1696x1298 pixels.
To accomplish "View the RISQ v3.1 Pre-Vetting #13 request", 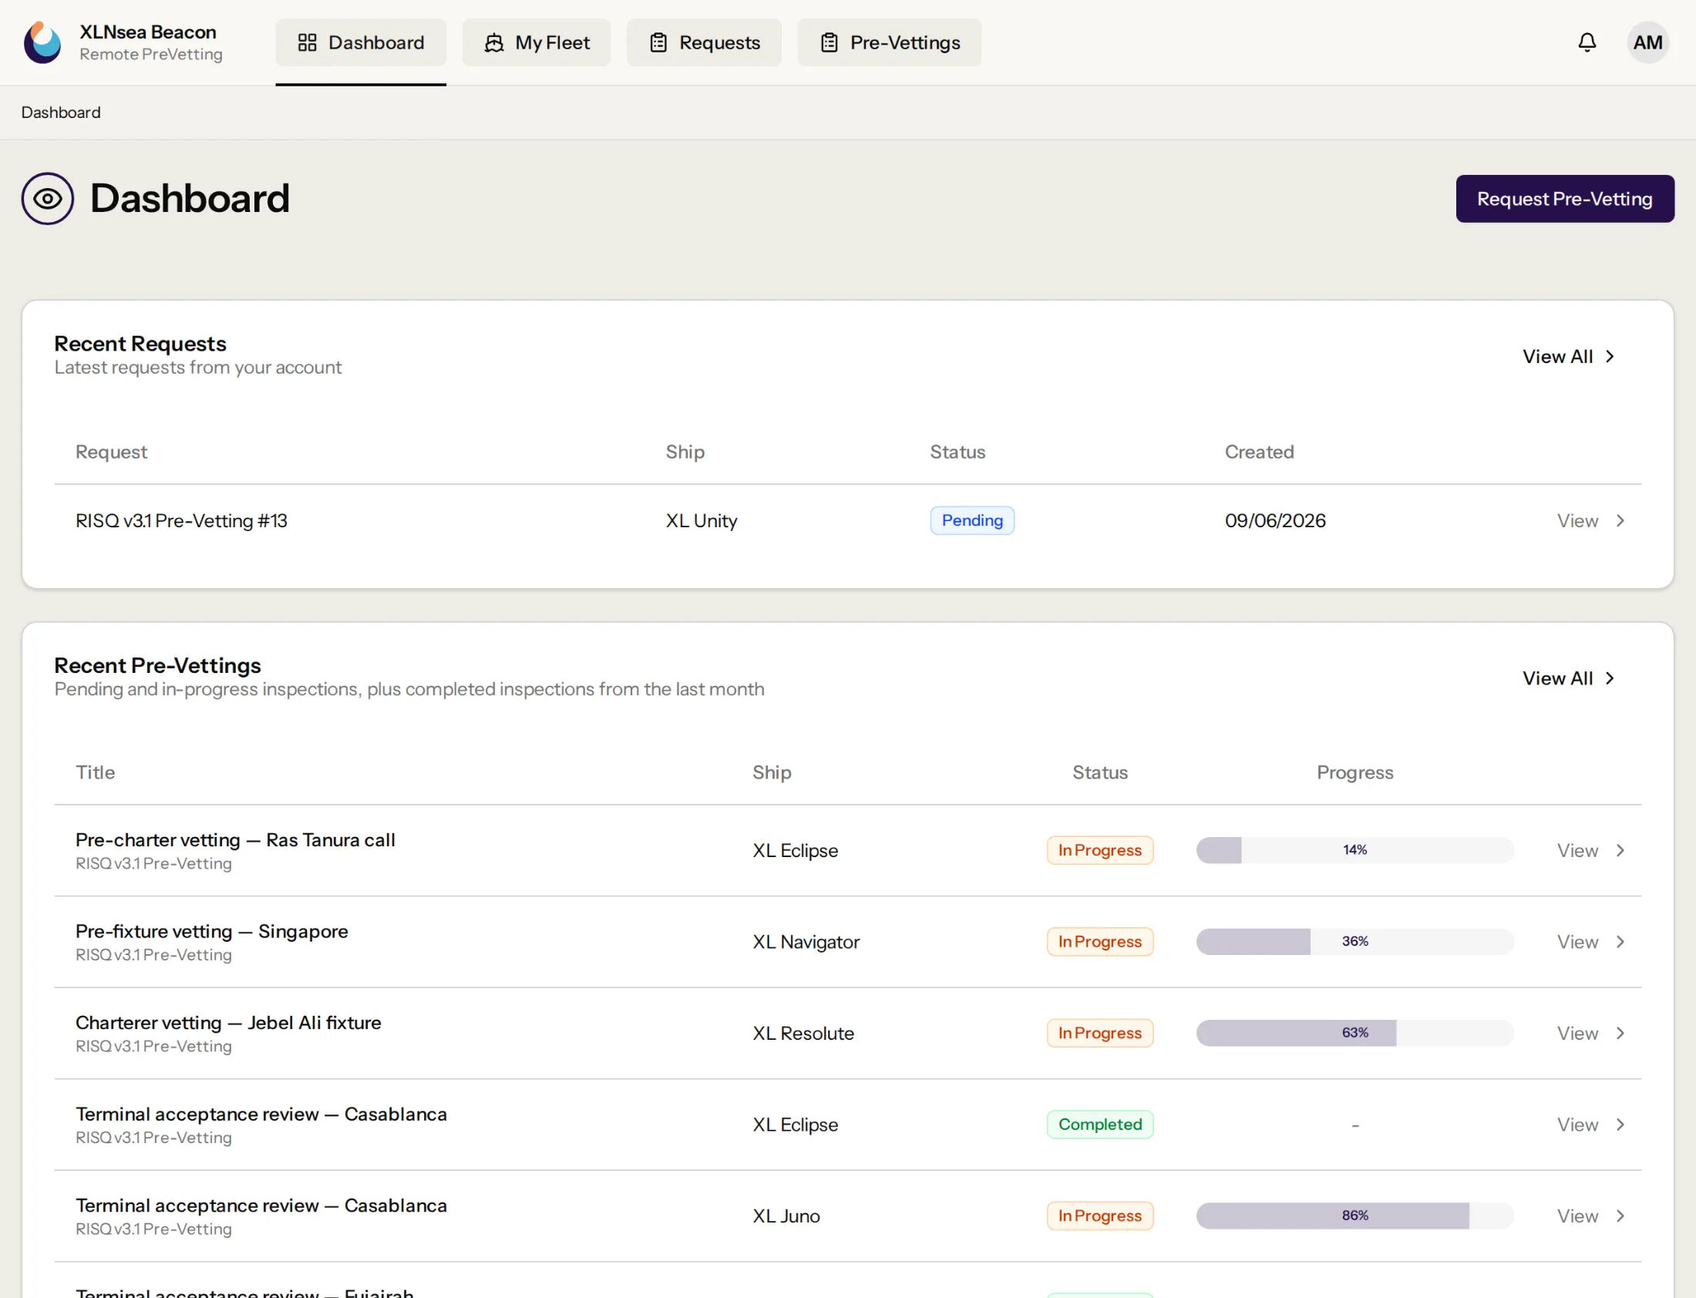I will point(1591,521).
